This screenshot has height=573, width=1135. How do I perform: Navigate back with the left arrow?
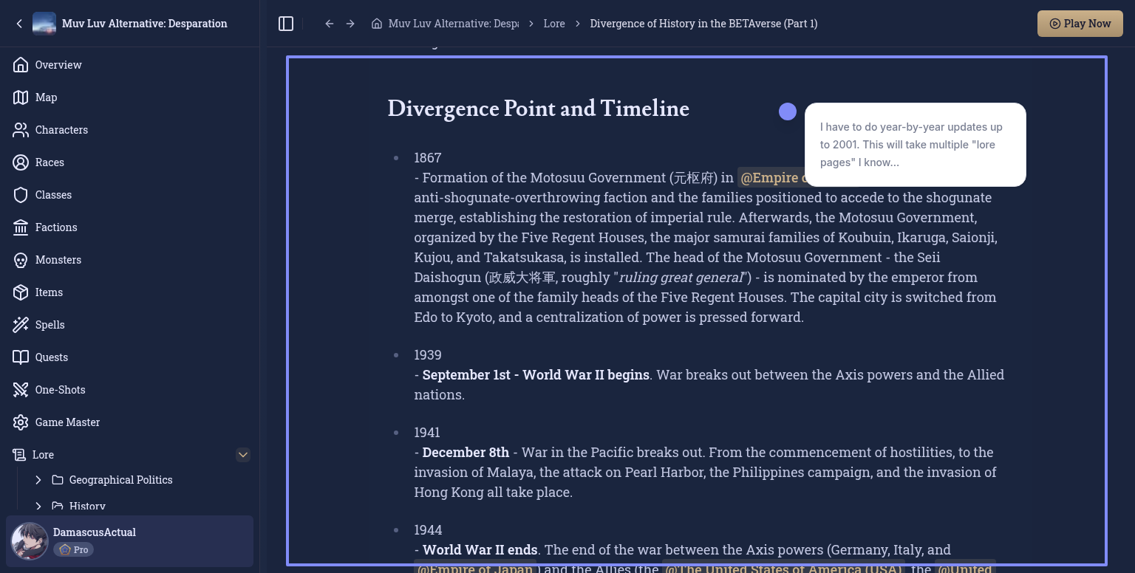330,24
